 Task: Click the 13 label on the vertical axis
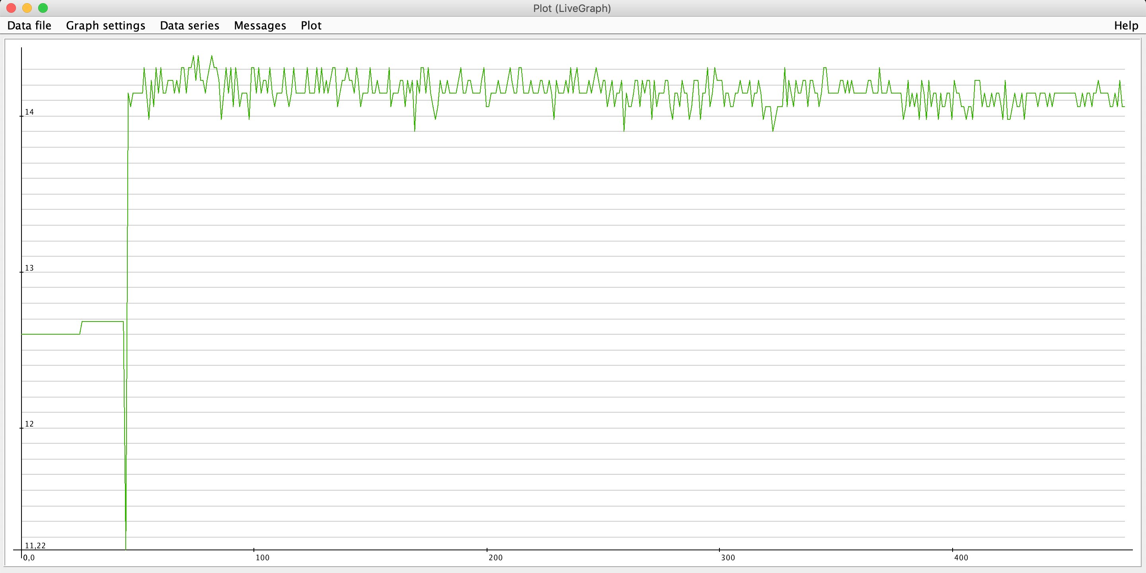pos(29,268)
